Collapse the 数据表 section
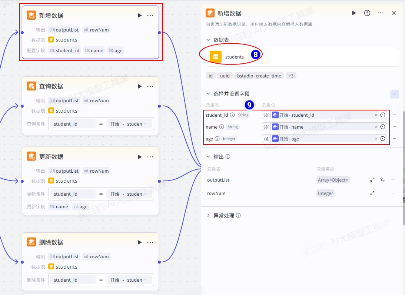The height and width of the screenshot is (295, 405). pos(208,40)
